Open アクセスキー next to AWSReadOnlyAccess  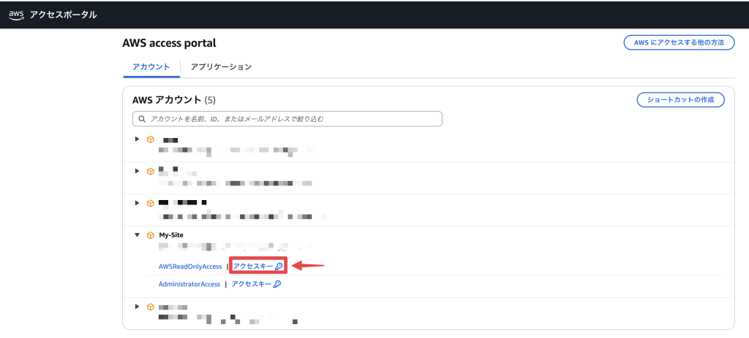pyautogui.click(x=258, y=266)
